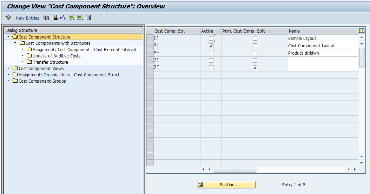Click the Product drilldwn name field

323,53
